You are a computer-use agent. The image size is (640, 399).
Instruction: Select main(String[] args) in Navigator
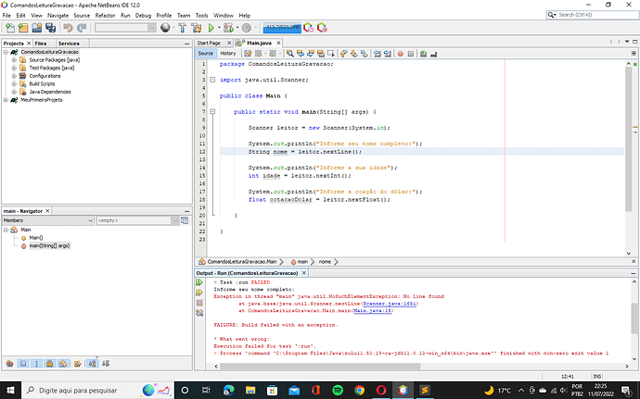click(49, 245)
